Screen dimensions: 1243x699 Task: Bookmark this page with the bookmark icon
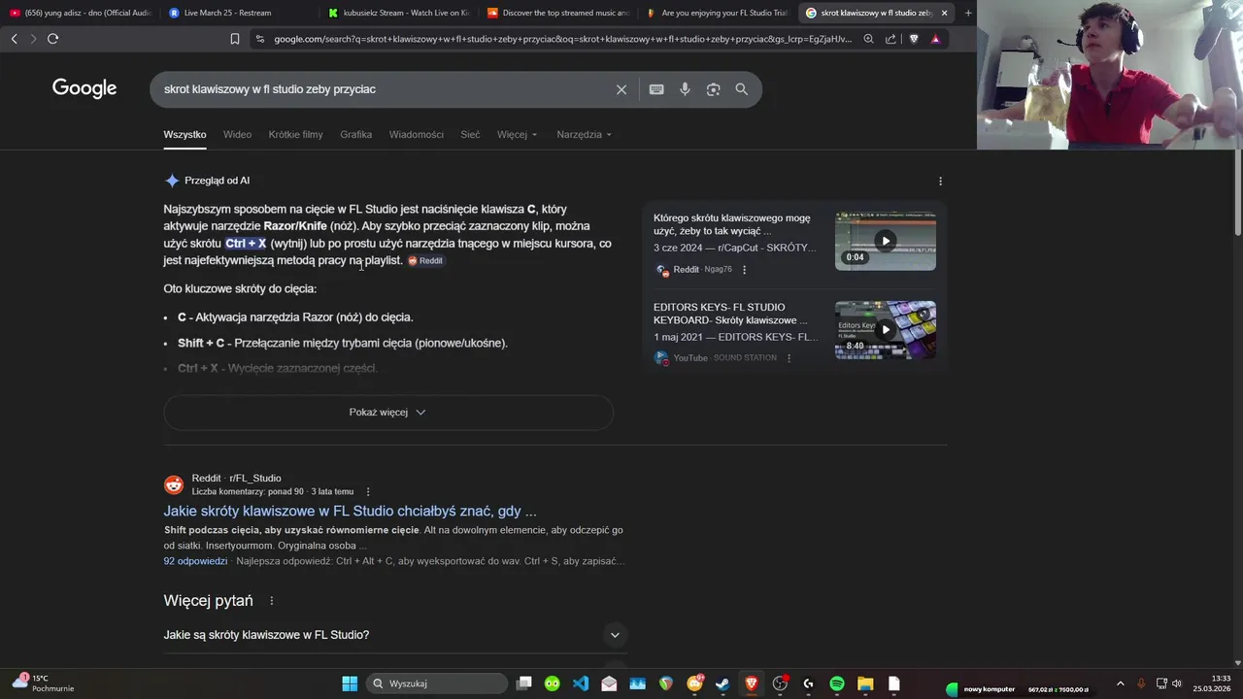point(234,39)
